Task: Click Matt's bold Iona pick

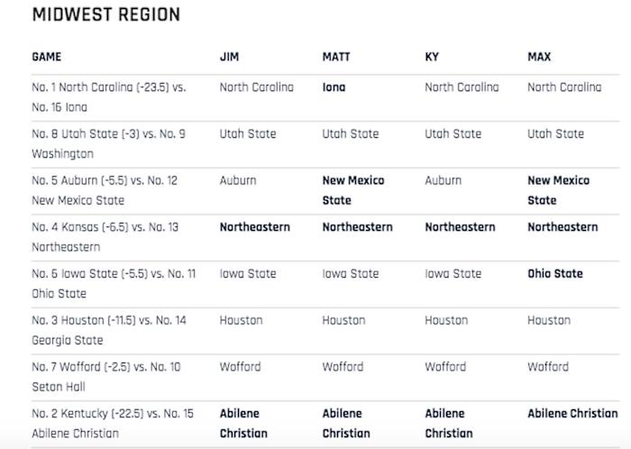Action: click(334, 87)
